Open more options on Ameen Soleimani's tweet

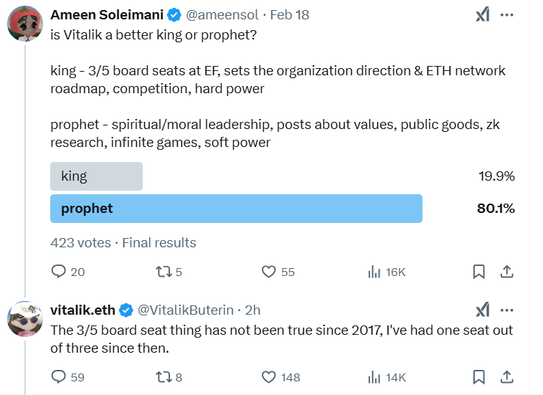(507, 15)
